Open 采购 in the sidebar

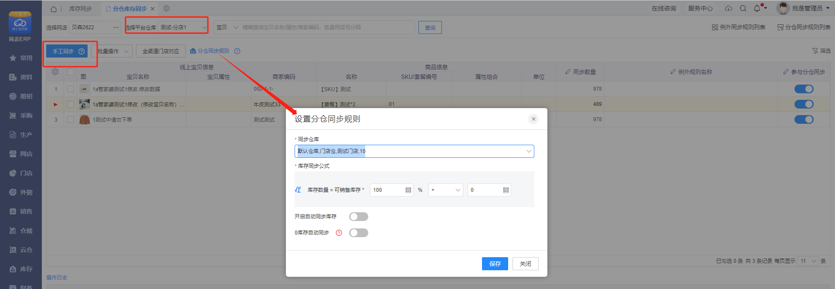point(21,116)
